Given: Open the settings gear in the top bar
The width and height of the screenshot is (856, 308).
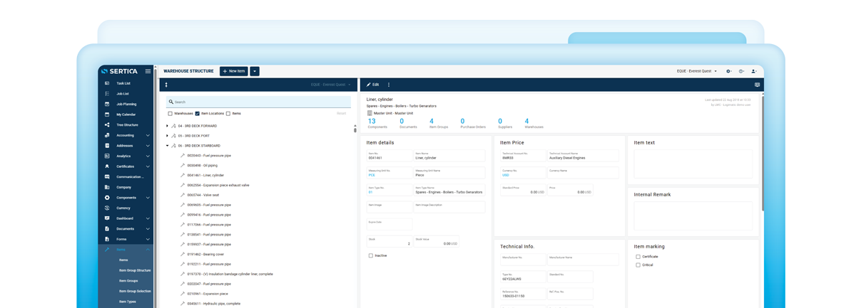Looking at the screenshot, I should coord(728,71).
